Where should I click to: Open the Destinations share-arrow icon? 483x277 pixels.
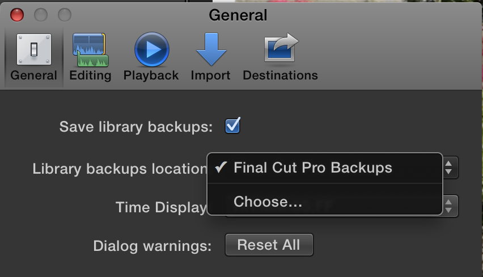point(281,48)
